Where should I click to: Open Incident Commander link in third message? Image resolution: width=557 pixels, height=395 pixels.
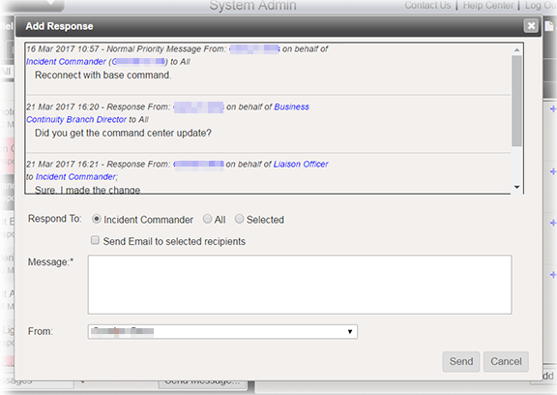tap(75, 177)
